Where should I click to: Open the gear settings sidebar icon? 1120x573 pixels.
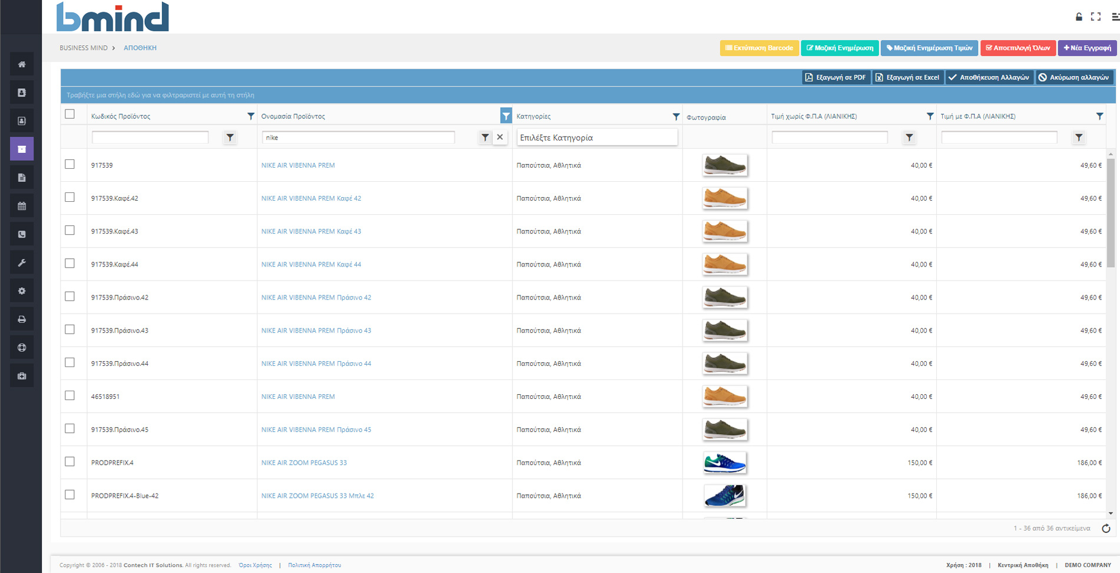tap(22, 291)
